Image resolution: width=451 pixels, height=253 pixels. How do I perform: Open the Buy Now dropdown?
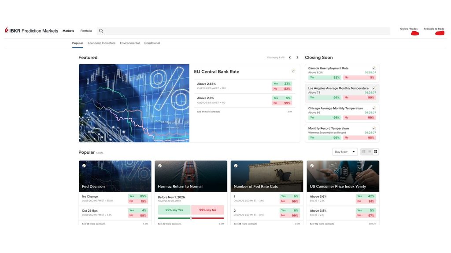[x=345, y=152]
